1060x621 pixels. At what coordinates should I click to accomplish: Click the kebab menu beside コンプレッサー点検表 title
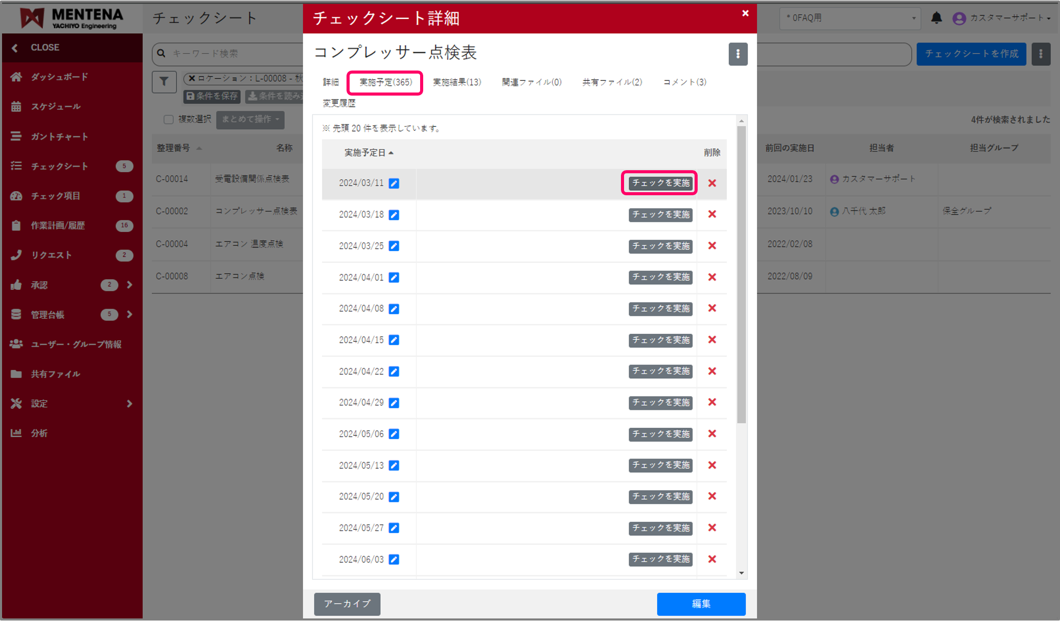(738, 54)
